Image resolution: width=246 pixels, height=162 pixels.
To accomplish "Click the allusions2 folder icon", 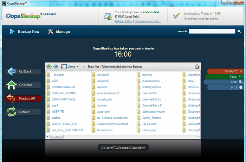I will click(x=93, y=75).
